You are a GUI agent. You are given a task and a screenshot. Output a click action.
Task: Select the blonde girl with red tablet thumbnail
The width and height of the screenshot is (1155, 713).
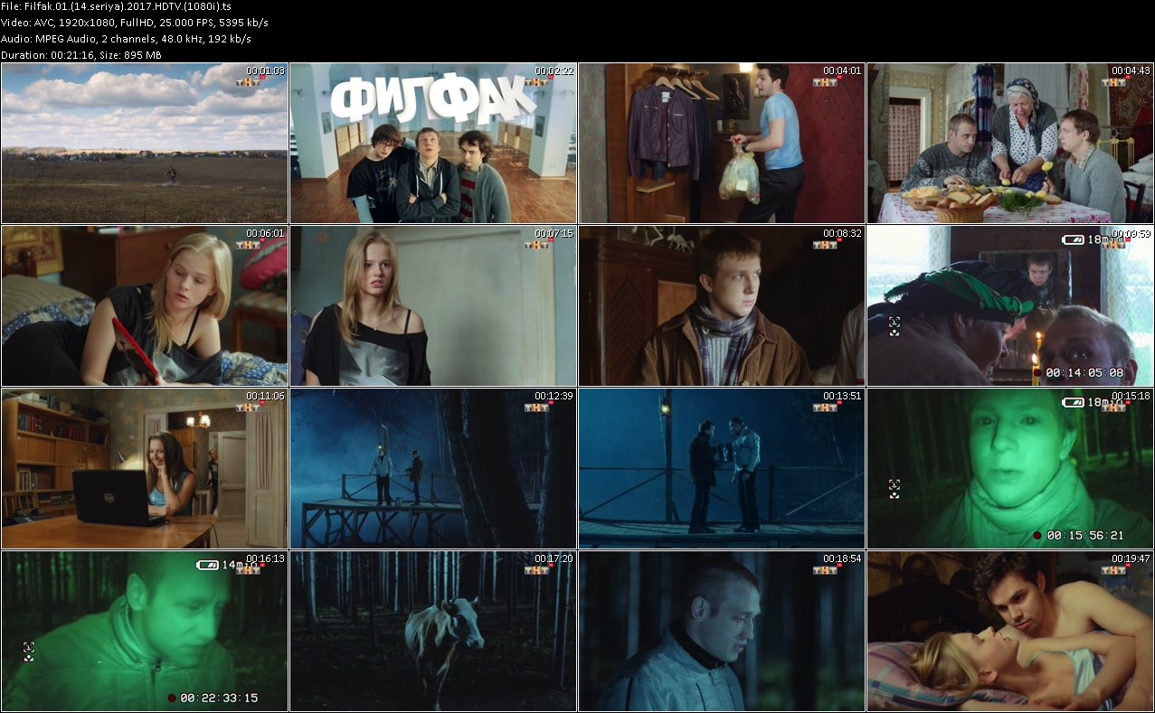point(144,305)
